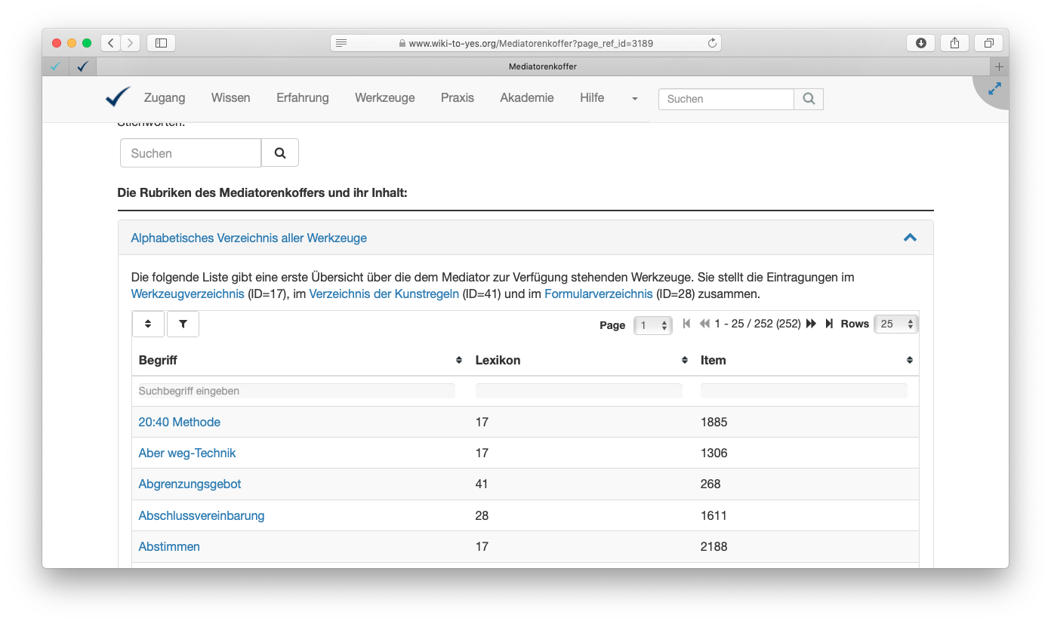This screenshot has height=624, width=1051.
Task: Click the magnifier icon in navbar search
Action: coord(809,99)
